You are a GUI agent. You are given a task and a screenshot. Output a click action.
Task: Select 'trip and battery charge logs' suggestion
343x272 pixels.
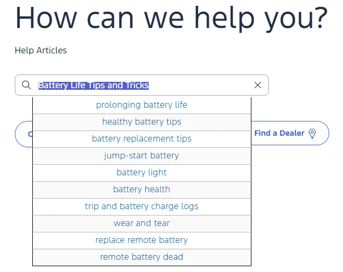(x=141, y=207)
